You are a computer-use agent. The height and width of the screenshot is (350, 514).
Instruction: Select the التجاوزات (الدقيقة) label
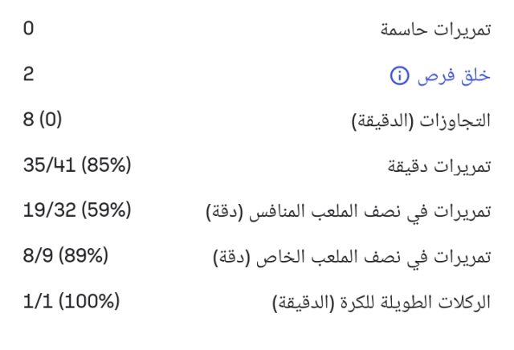(421, 122)
